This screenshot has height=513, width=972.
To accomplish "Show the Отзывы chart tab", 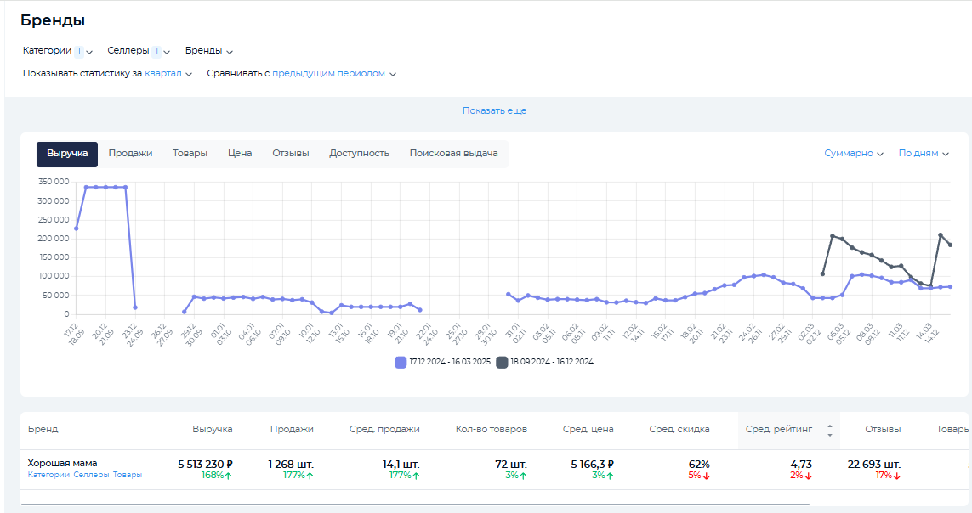I will tap(290, 154).
